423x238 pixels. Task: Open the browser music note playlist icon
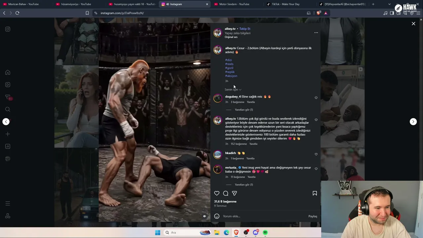[x=385, y=13]
